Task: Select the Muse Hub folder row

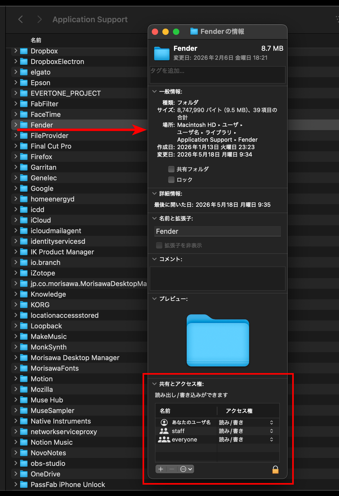Action: (x=79, y=400)
